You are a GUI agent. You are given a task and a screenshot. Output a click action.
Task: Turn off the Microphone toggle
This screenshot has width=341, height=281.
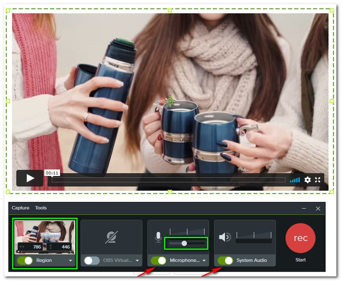159,261
